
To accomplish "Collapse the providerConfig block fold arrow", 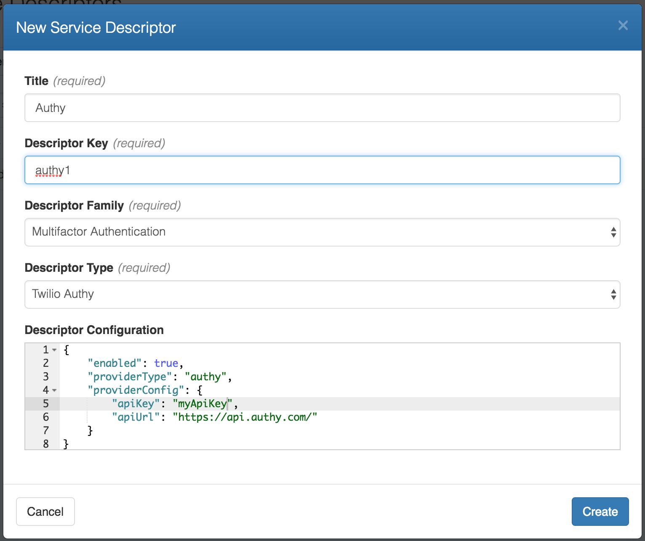I will [x=54, y=390].
